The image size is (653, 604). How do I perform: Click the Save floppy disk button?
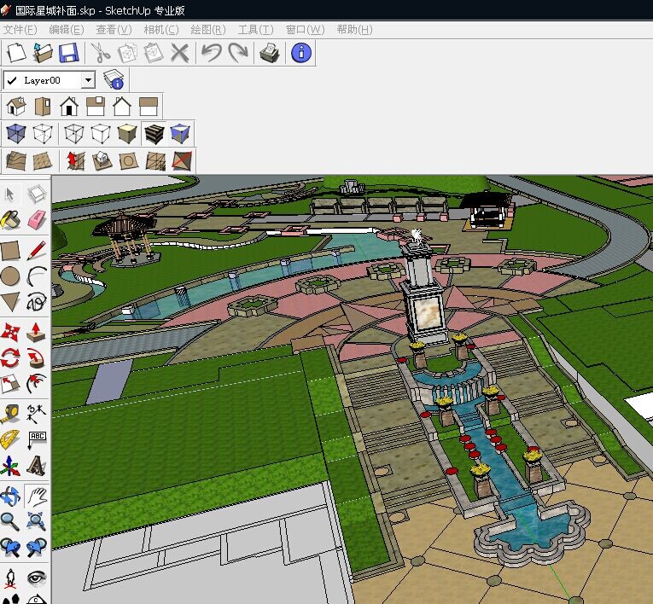pos(68,53)
